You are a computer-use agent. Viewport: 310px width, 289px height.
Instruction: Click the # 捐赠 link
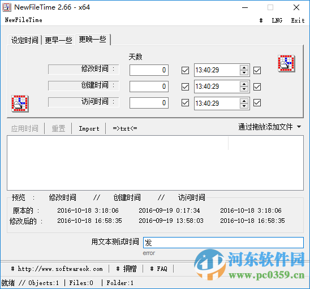click(126, 269)
